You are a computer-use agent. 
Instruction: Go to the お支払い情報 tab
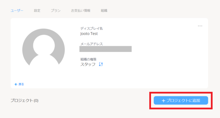click(x=81, y=11)
